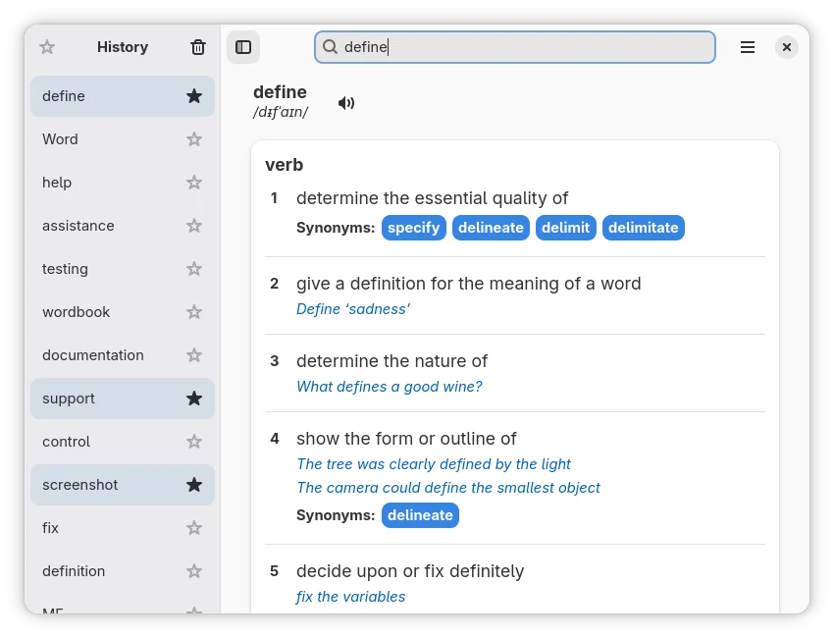Open assistance from history list
Image resolution: width=834 pixels, height=638 pixels.
click(x=123, y=226)
